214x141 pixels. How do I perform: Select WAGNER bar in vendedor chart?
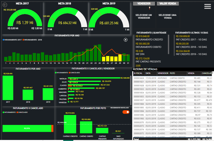tap(71, 92)
